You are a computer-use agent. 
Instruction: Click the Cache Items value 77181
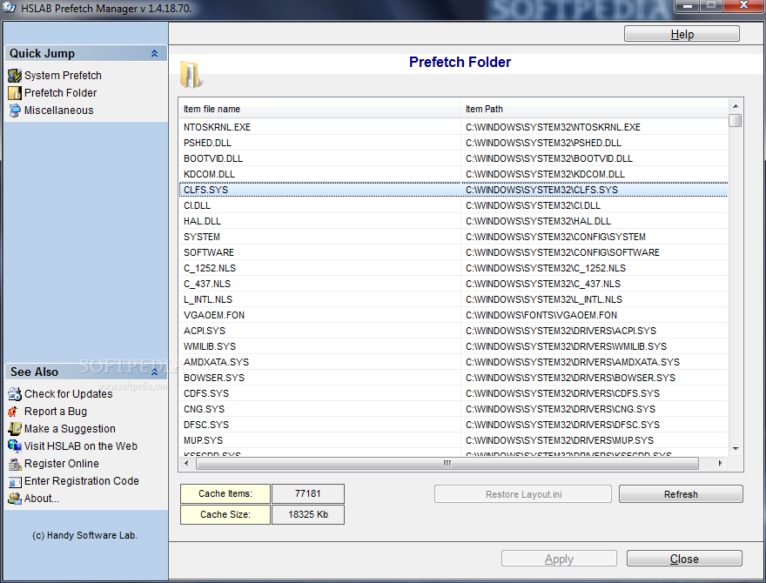(308, 493)
